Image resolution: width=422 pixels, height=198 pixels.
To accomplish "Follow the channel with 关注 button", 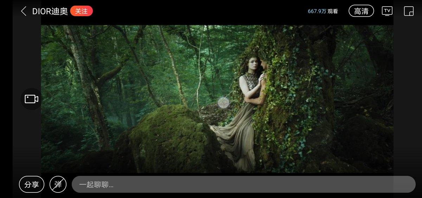I will click(81, 11).
